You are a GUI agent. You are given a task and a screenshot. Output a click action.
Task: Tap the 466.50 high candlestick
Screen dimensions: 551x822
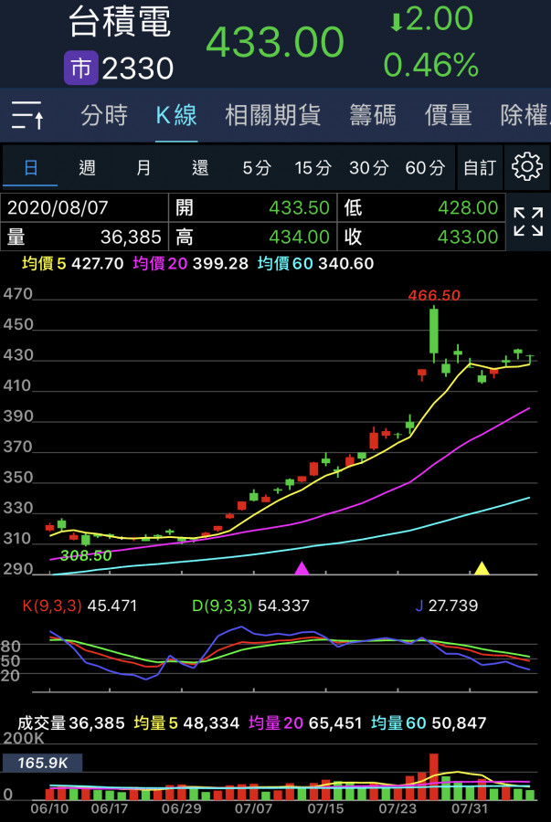coord(433,331)
